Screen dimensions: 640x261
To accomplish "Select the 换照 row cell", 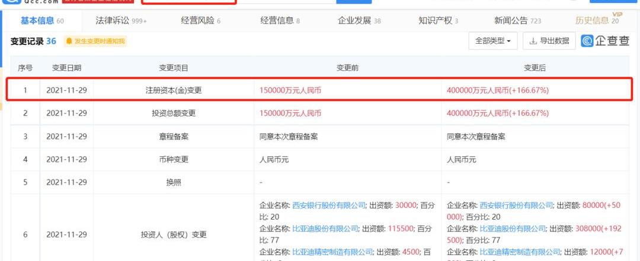I will pyautogui.click(x=174, y=182).
